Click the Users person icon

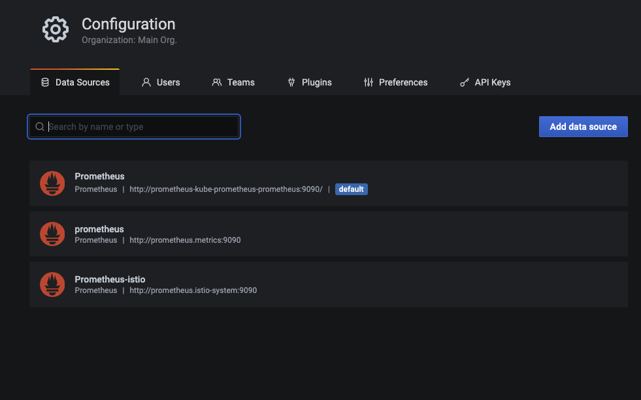[x=146, y=82]
